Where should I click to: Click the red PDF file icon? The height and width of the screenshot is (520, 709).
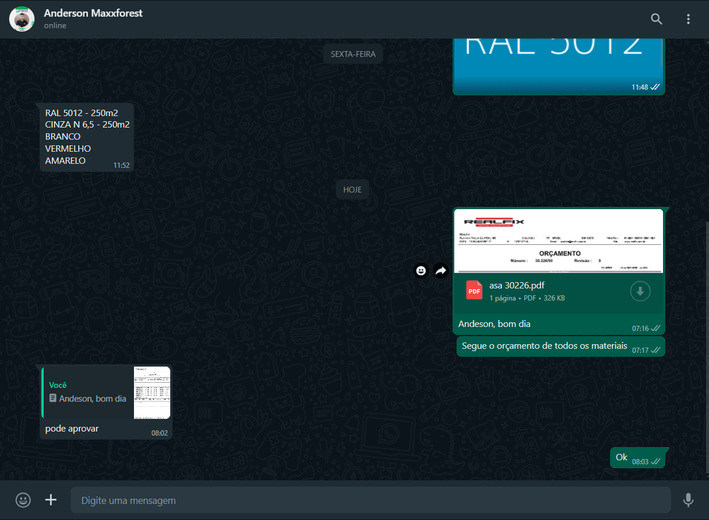coord(474,291)
